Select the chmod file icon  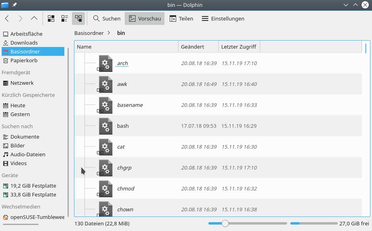tap(105, 188)
